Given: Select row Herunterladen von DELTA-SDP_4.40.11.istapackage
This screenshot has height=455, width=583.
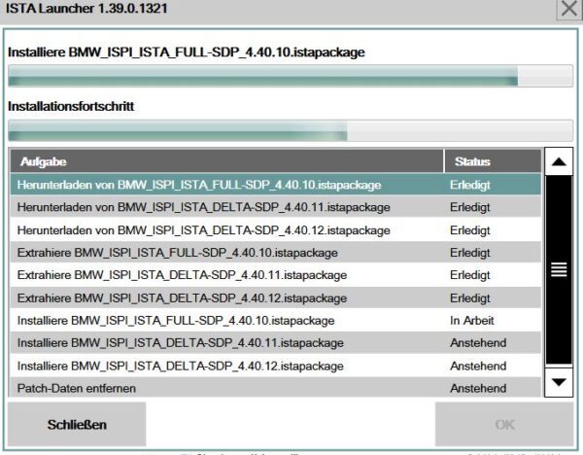Looking at the screenshot, I should pyautogui.click(x=276, y=207).
